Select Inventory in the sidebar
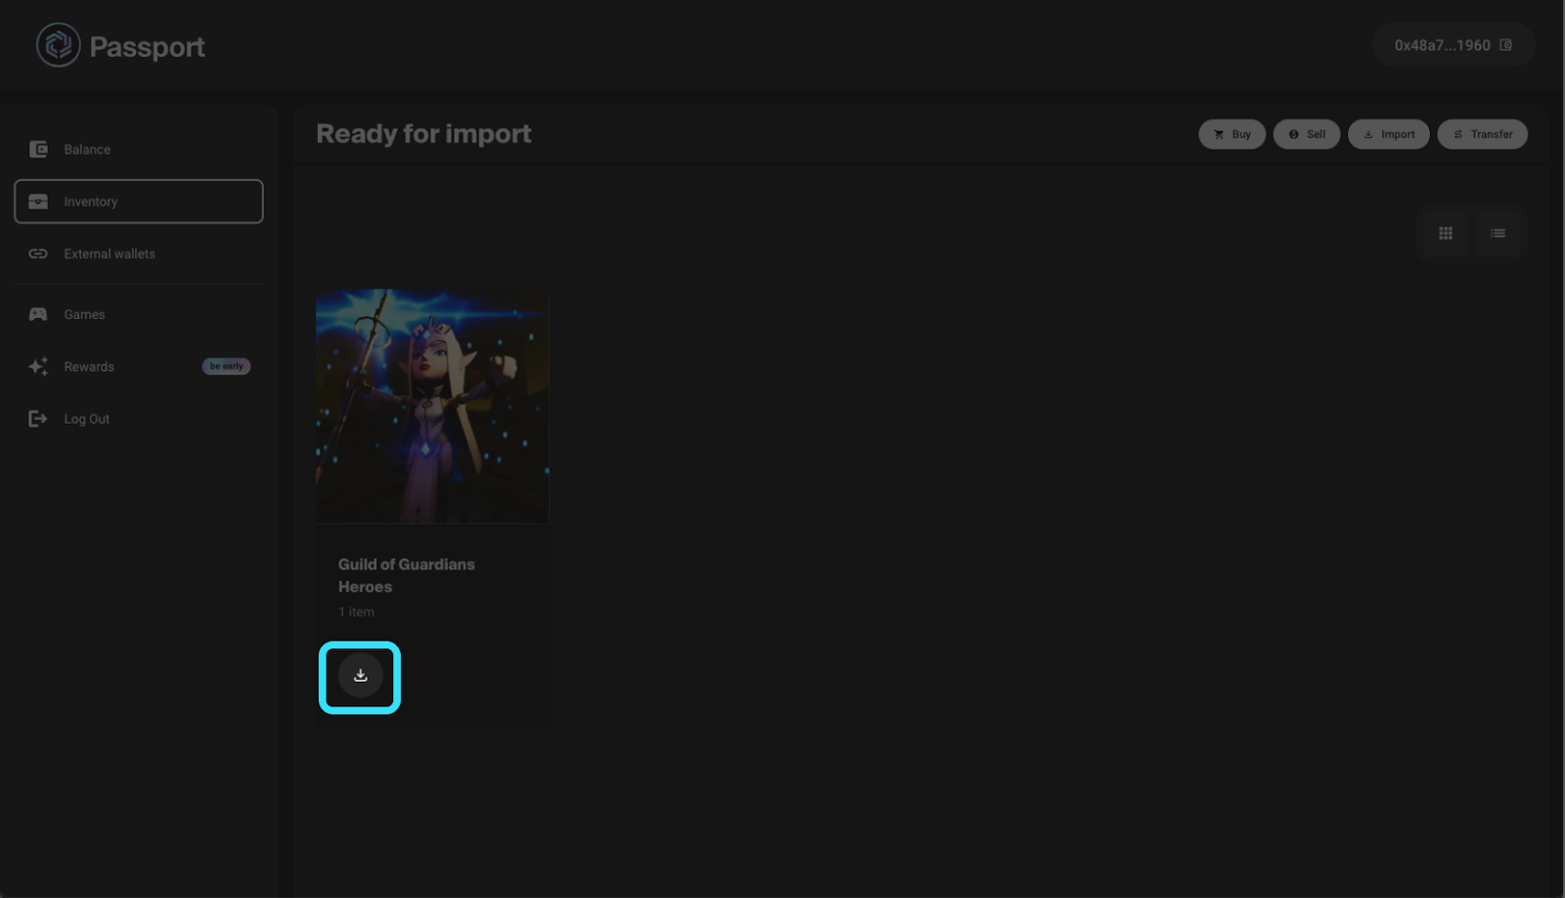The image size is (1565, 898). point(139,202)
